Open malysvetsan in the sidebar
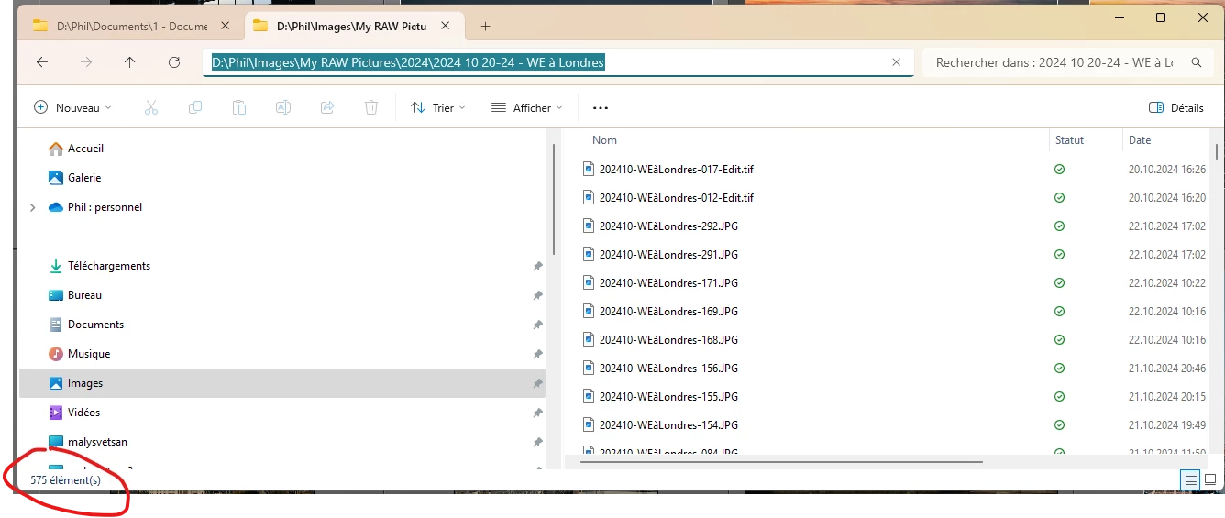The width and height of the screenshot is (1225, 518). point(97,442)
